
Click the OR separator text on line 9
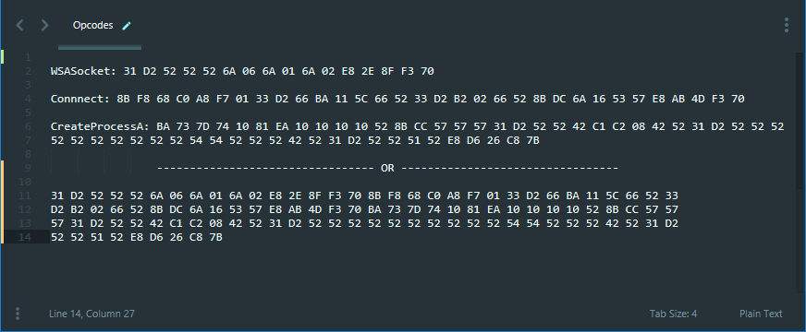387,169
